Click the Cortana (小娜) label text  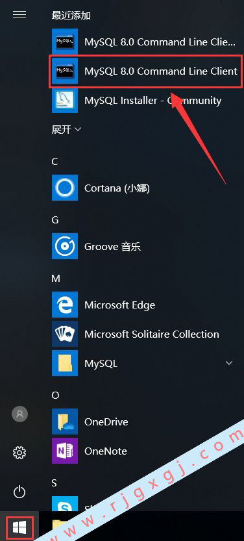pyautogui.click(x=117, y=188)
